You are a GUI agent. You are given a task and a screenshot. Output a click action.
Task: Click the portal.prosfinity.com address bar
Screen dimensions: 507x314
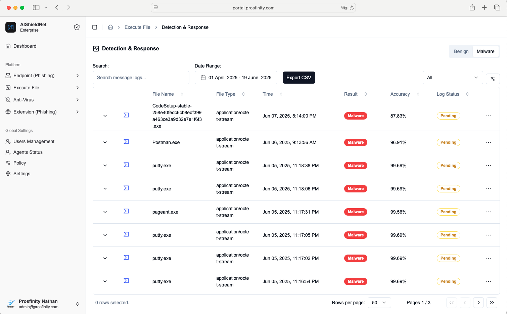(253, 8)
